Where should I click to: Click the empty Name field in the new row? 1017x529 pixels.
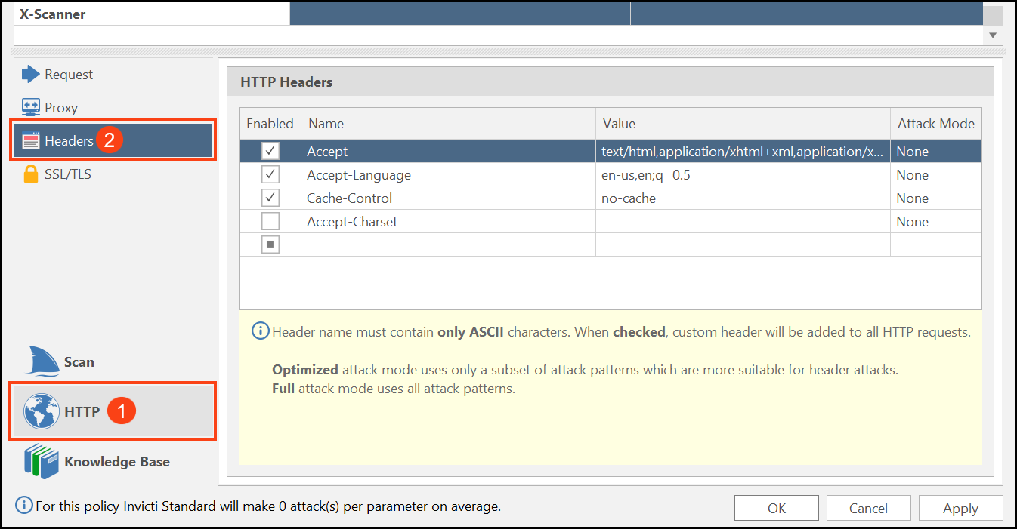pos(446,245)
